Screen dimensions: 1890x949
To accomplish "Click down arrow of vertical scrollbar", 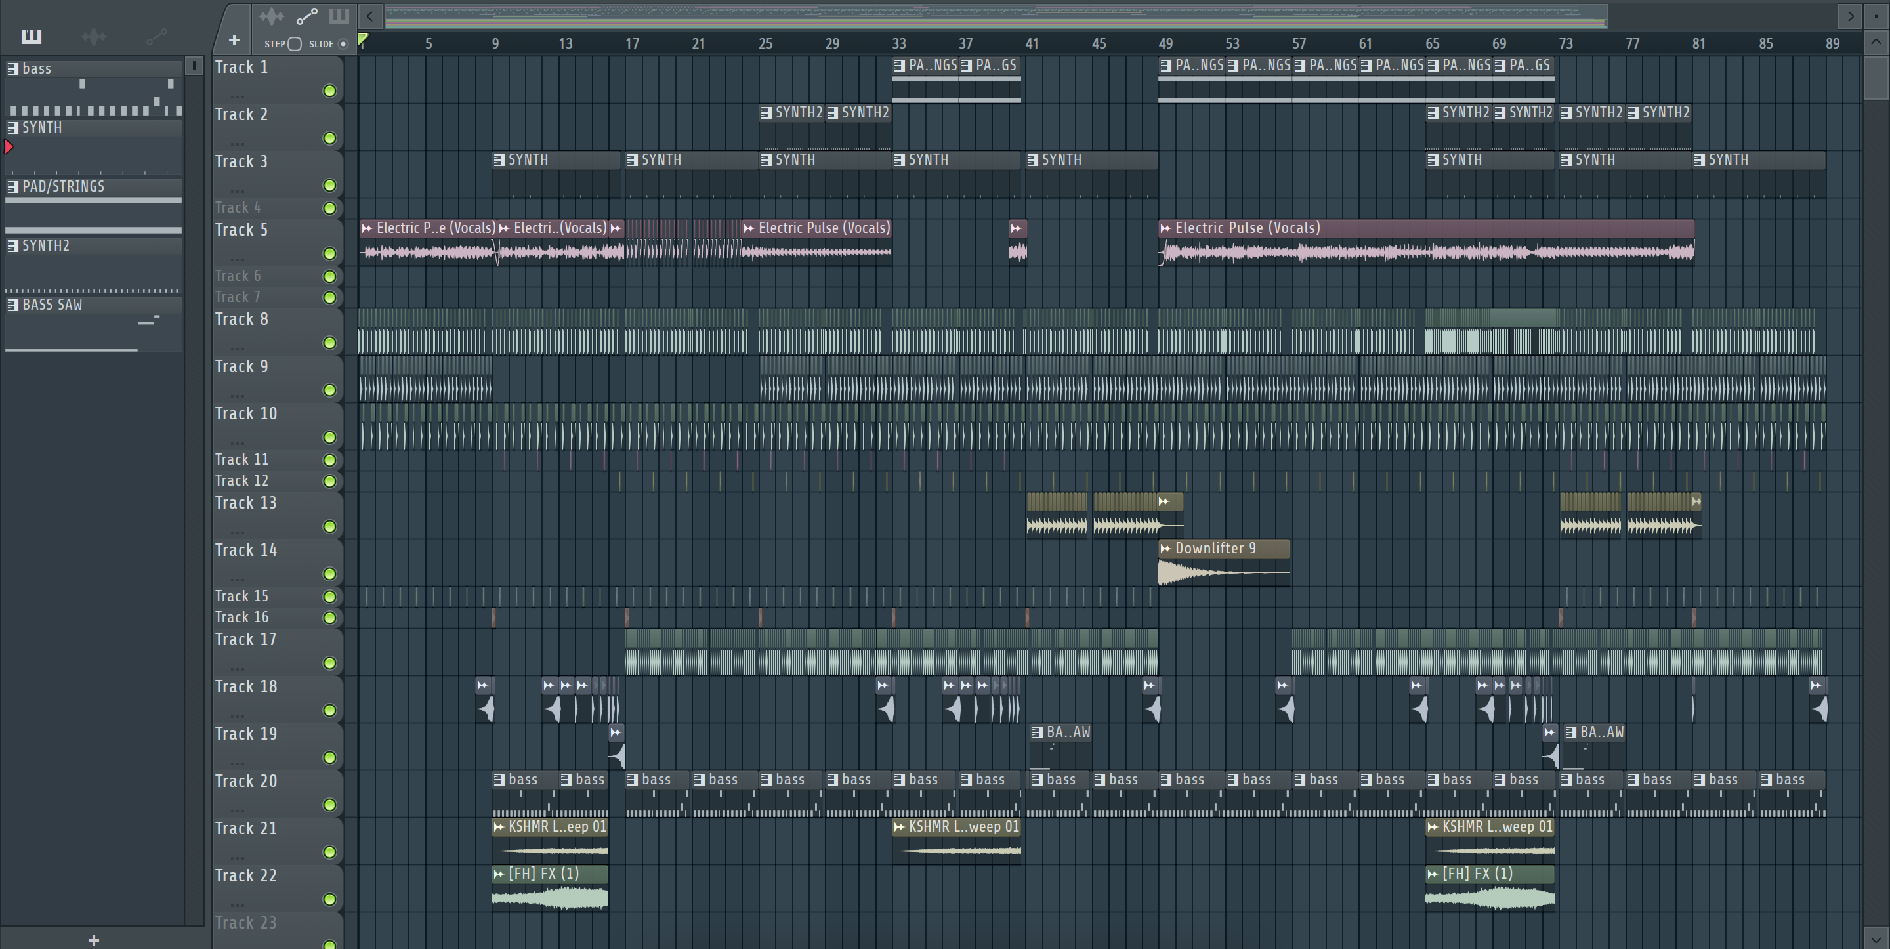I will pos(1876,938).
